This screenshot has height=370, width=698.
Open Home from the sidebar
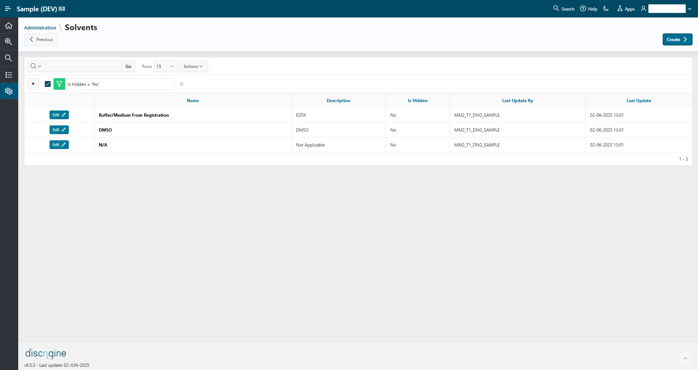coord(9,25)
